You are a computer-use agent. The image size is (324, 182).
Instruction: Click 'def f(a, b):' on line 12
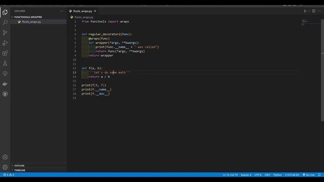tap(92, 68)
